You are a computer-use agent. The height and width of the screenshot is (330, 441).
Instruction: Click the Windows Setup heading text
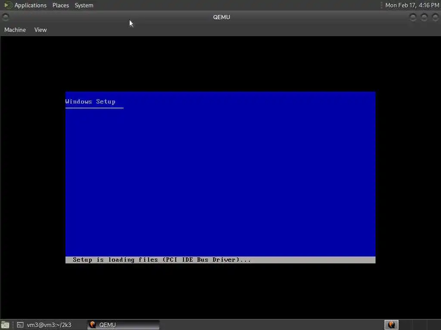[90, 101]
